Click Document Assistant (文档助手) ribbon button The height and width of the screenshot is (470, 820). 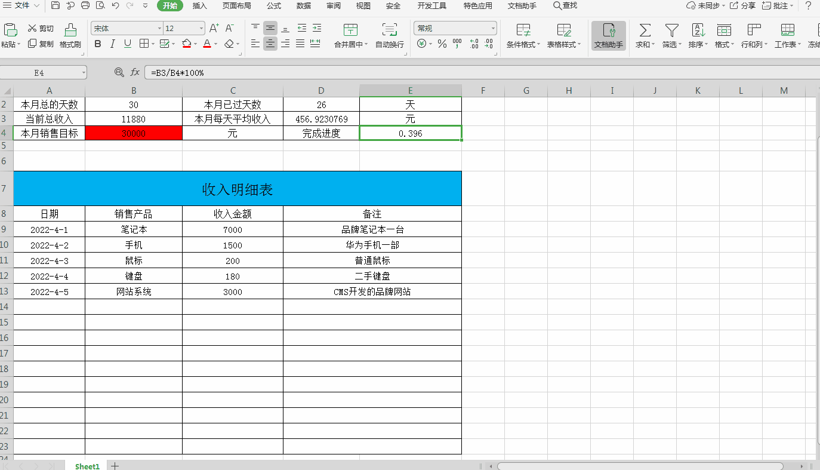(609, 36)
